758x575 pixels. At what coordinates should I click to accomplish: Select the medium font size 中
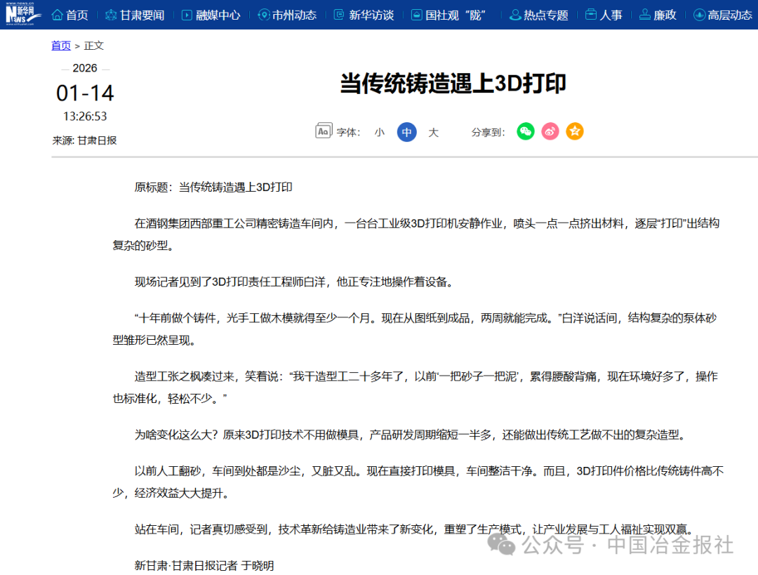[406, 132]
